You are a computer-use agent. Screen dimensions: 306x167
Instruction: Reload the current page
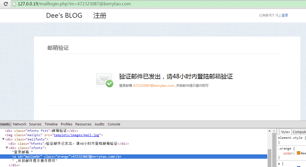point(5,4)
